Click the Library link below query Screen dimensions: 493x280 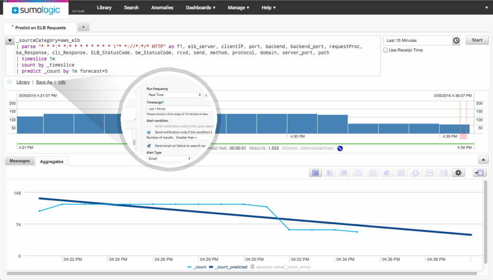[x=23, y=82]
